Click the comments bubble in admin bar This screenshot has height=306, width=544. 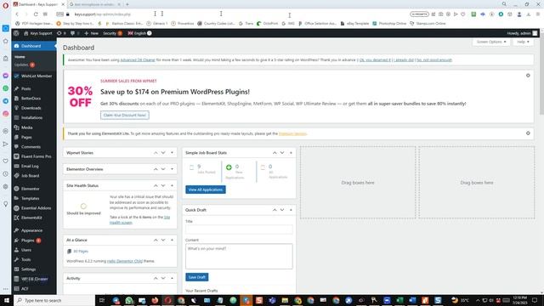tap(72, 33)
